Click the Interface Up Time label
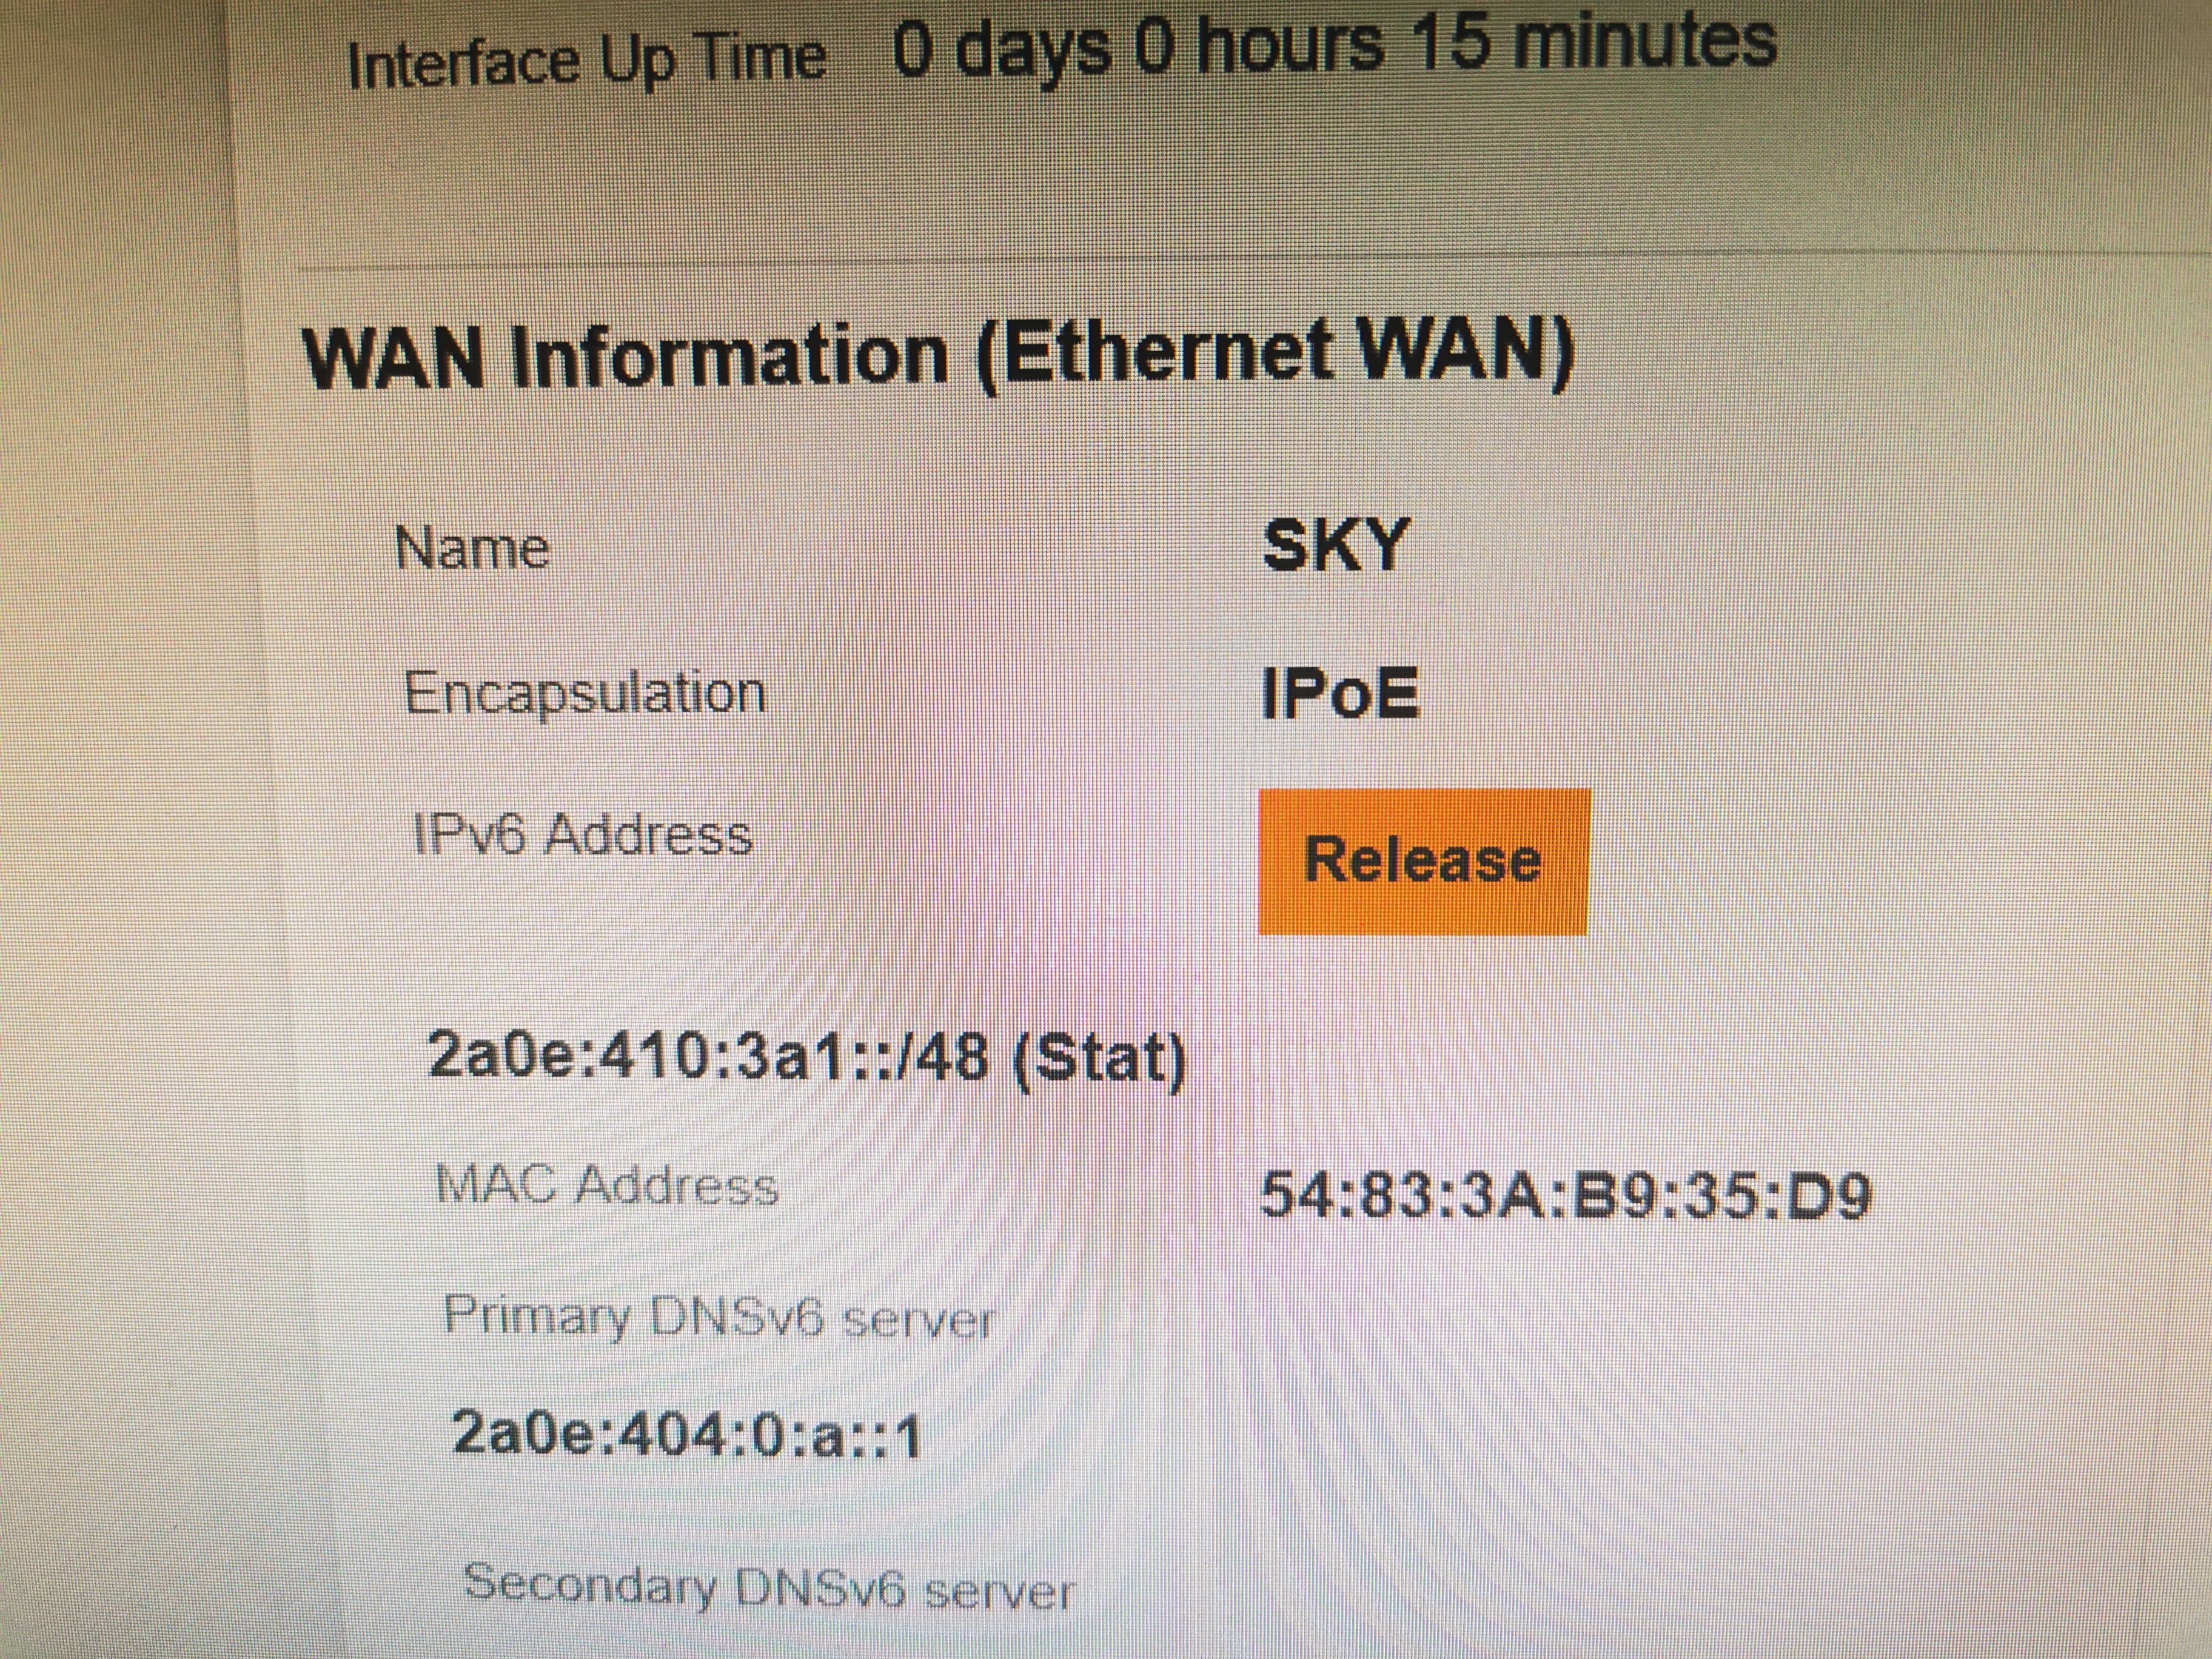 point(586,61)
